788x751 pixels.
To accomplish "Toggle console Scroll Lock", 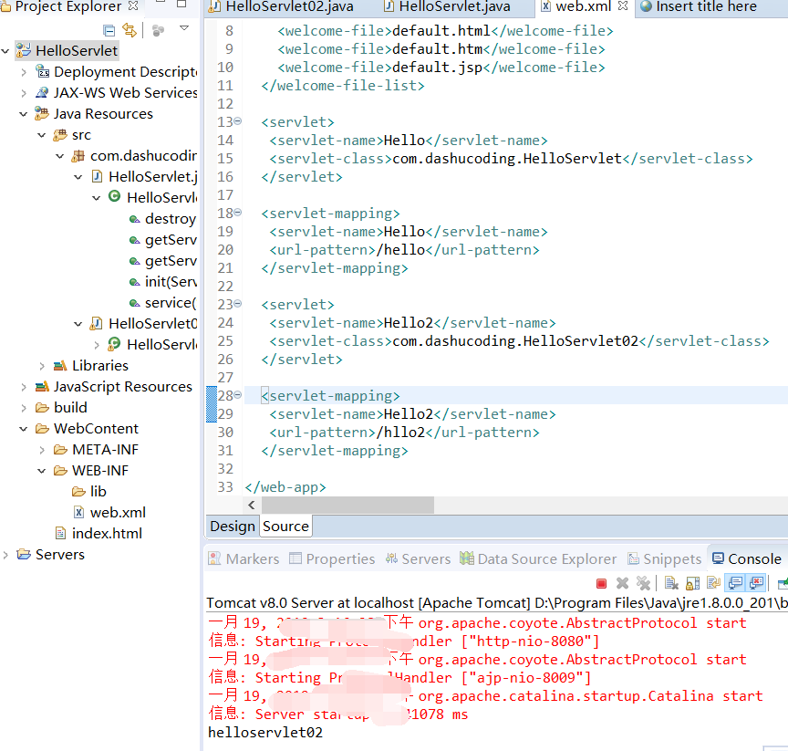I will pos(692,583).
